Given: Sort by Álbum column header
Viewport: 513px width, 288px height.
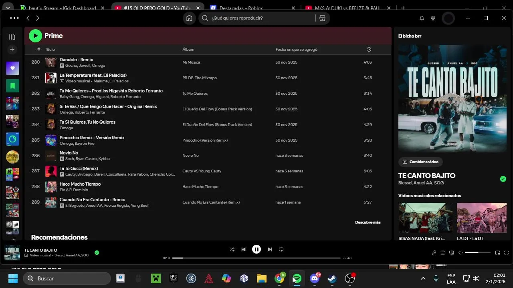Looking at the screenshot, I should pos(188,50).
